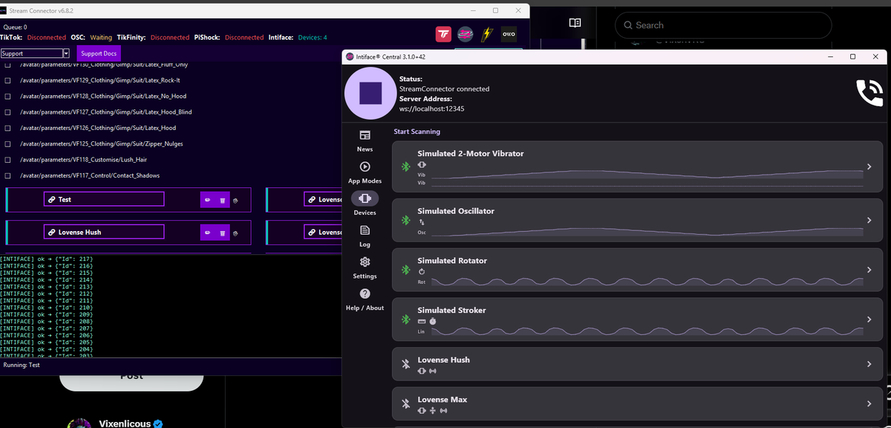Click the Lovense Hush trigger button in Stream Connector
Screen dimensions: 891x428
click(x=104, y=232)
